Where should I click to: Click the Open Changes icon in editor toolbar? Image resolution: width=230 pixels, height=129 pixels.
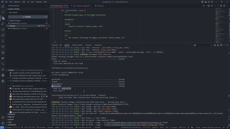[x=208, y=6]
